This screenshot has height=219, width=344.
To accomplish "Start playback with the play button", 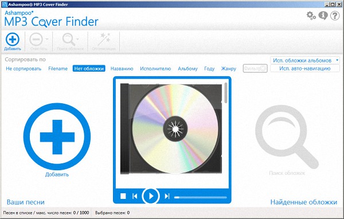I will coord(151,196).
